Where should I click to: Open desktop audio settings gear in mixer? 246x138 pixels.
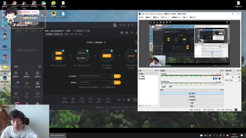(x=220, y=79)
